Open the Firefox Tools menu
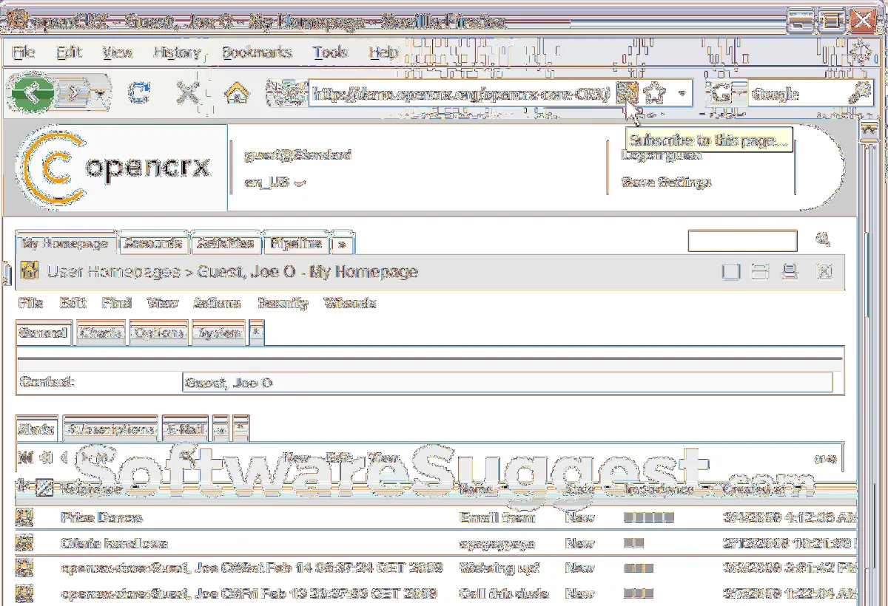 click(x=330, y=52)
